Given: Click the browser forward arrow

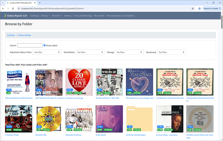Looking at the screenshot, I should pos(8,8).
